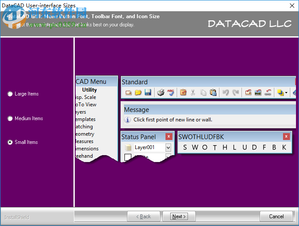Click the Paste clipboard icon

point(213,92)
